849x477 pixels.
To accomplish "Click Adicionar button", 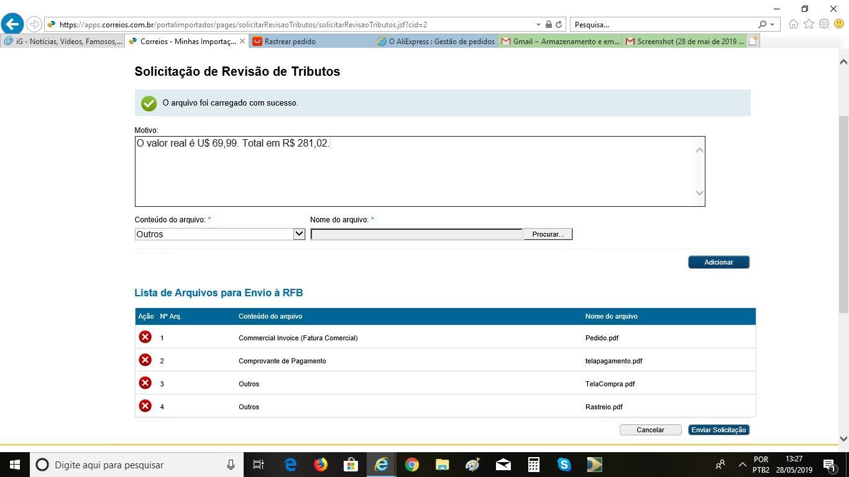I will pyautogui.click(x=718, y=262).
